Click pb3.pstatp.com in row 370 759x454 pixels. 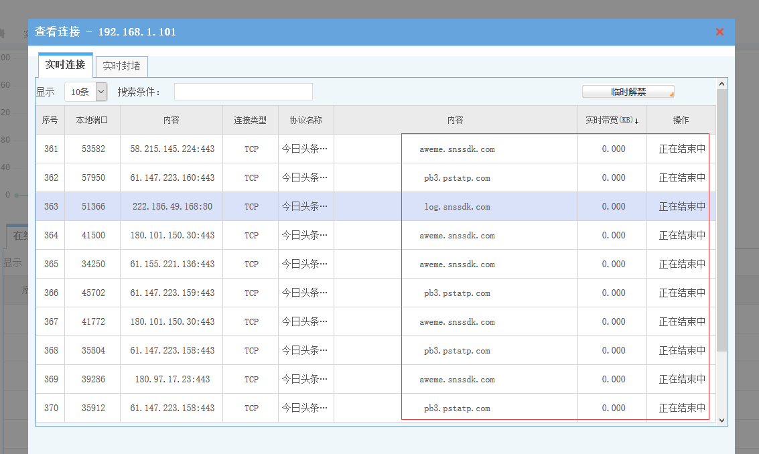click(456, 408)
